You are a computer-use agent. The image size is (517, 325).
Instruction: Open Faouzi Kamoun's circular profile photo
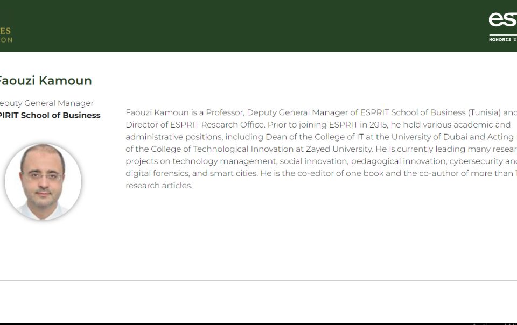pyautogui.click(x=43, y=181)
